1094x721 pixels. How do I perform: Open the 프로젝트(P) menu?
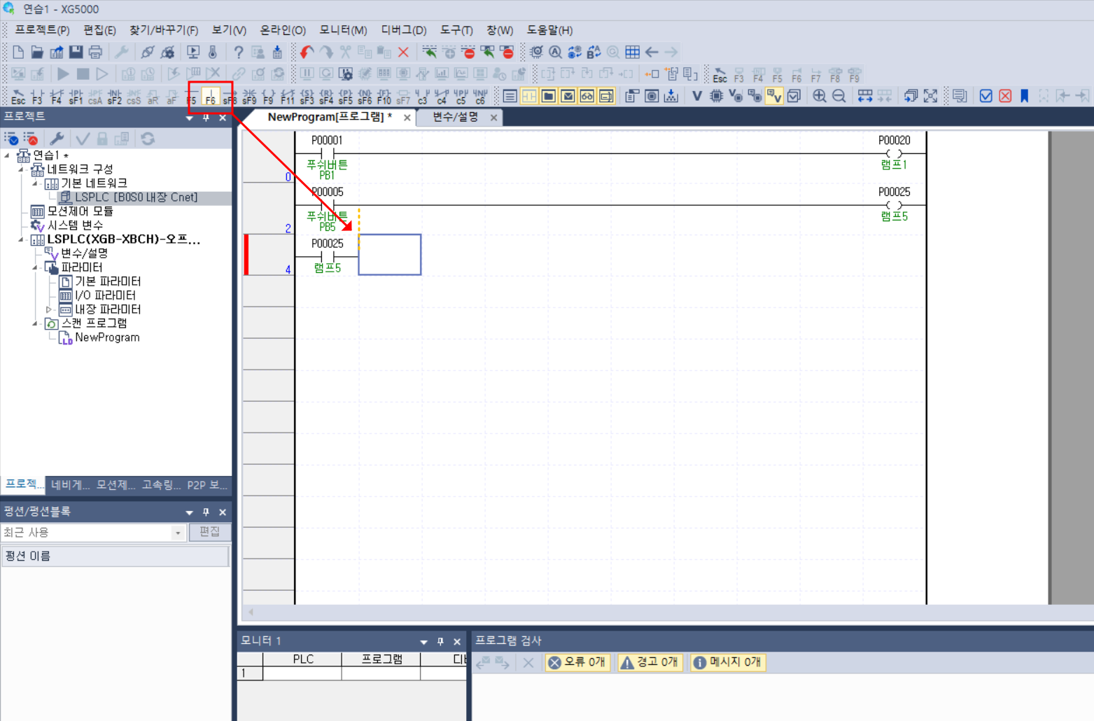42,30
